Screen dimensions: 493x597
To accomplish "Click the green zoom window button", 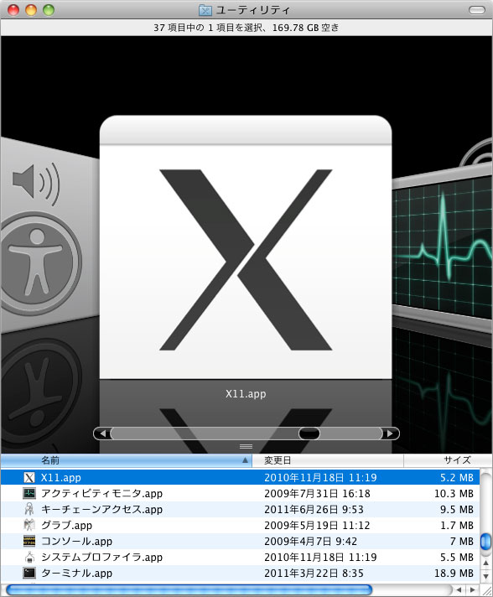I will point(49,10).
